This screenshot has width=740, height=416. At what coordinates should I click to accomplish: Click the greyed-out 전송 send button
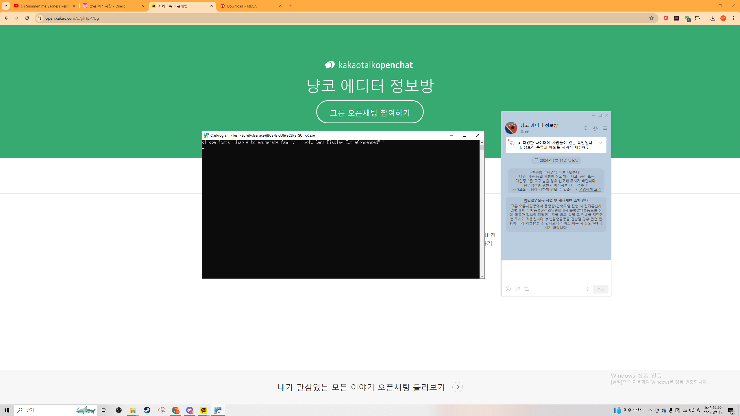pyautogui.click(x=600, y=289)
